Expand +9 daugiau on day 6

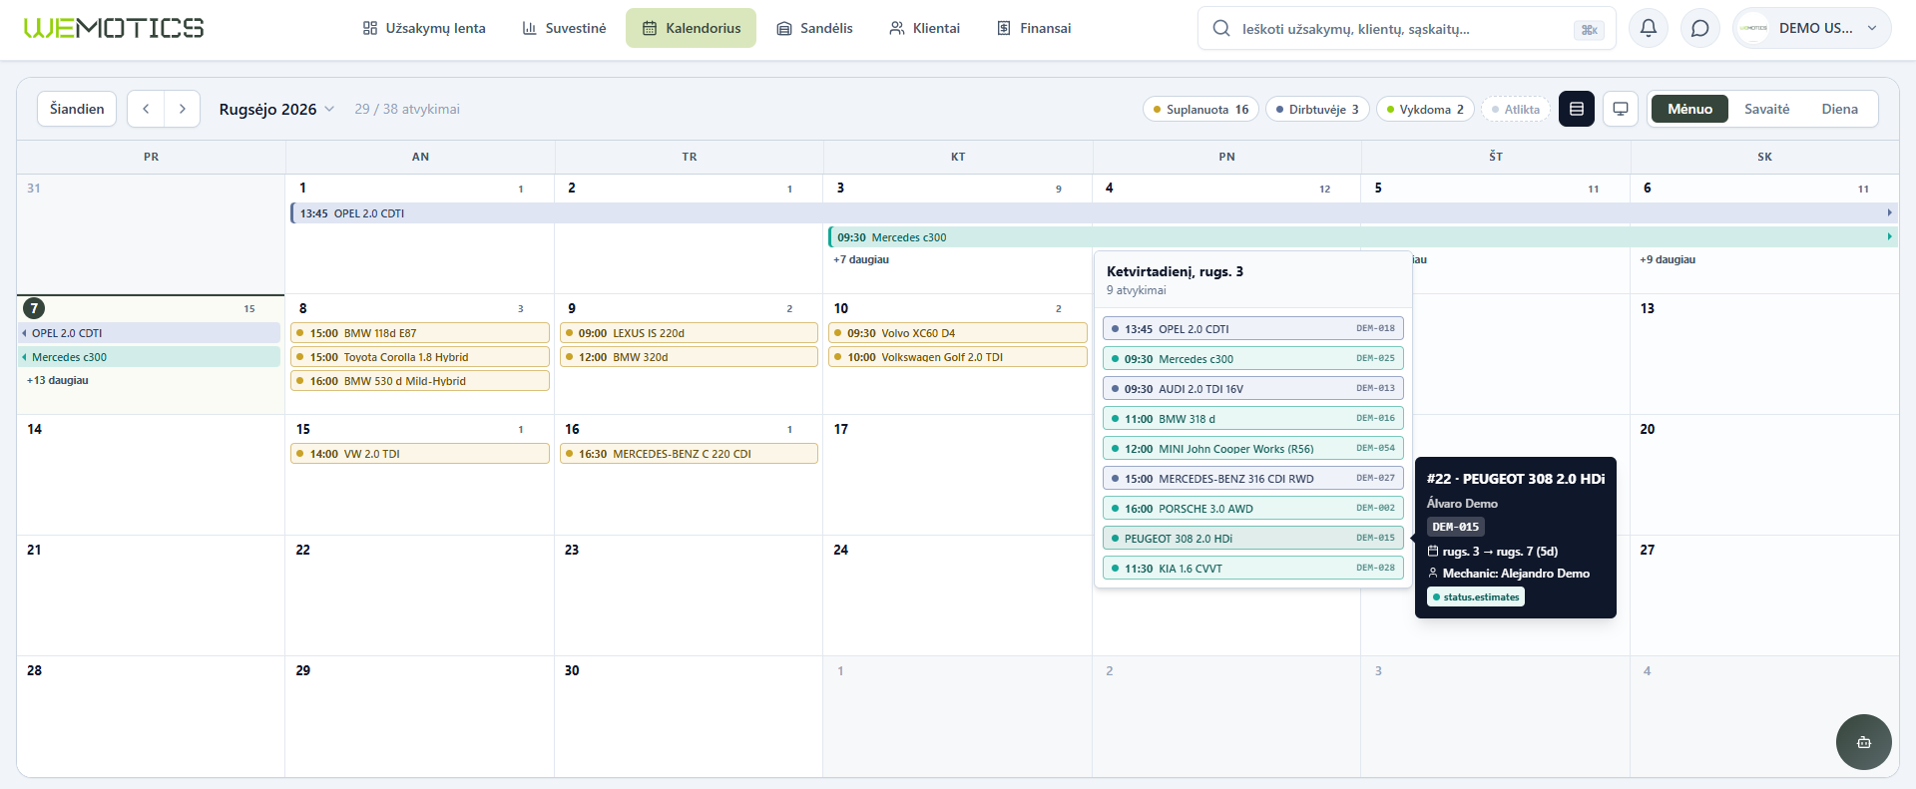click(1668, 259)
